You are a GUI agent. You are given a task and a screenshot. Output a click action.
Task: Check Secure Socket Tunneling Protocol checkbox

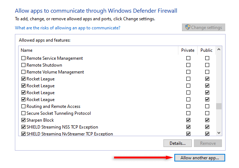24,113
